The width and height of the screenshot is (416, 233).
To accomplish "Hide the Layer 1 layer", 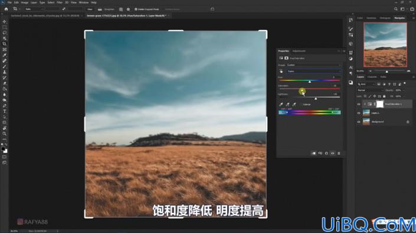I will coord(359,113).
